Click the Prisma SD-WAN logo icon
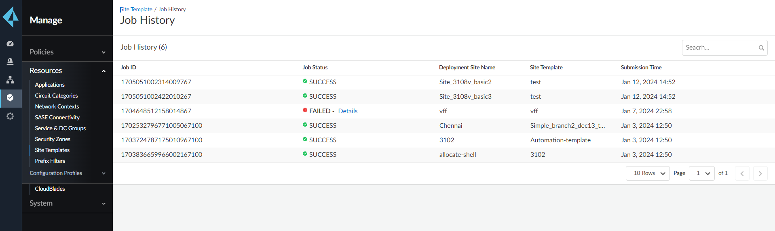 pyautogui.click(x=11, y=17)
